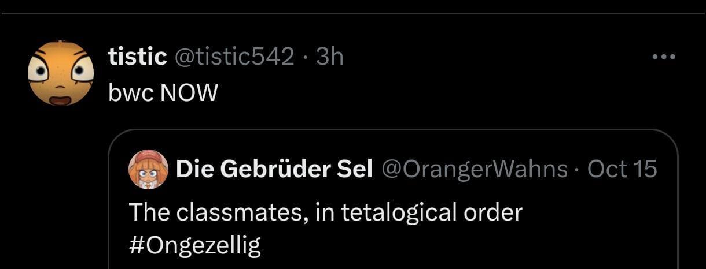The width and height of the screenshot is (706, 269).
Task: Click blank area right of "bwc NOW"
Action: coord(405,92)
